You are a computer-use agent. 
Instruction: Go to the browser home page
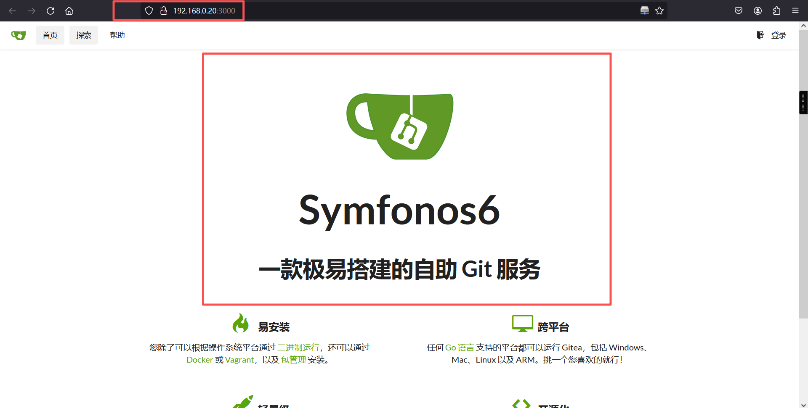click(69, 11)
